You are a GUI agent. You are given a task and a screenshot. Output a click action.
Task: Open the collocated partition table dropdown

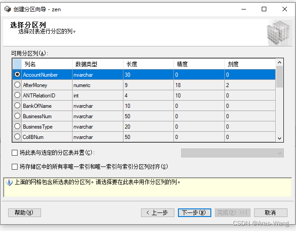(x=232, y=153)
